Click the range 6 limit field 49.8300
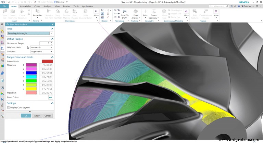Viewport: 263px width, 143px height. pyautogui.click(x=46, y=85)
